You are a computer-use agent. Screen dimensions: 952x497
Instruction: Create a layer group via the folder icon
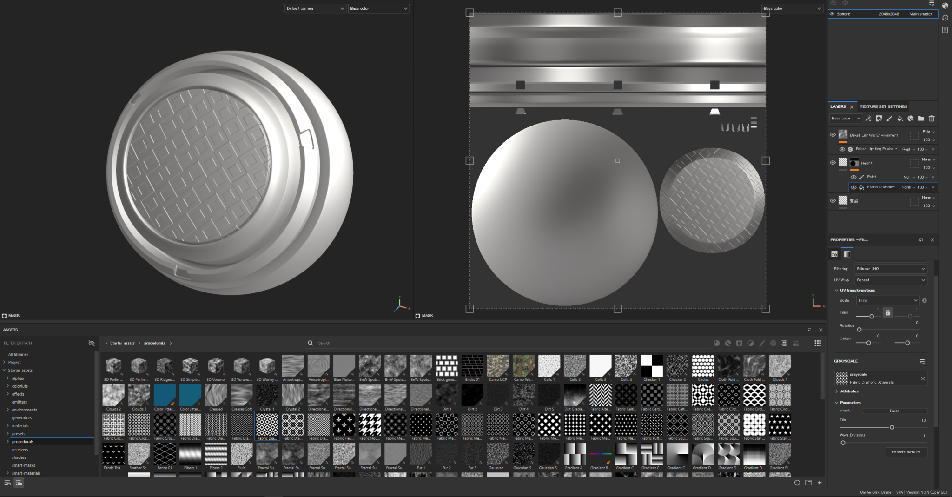click(x=921, y=119)
